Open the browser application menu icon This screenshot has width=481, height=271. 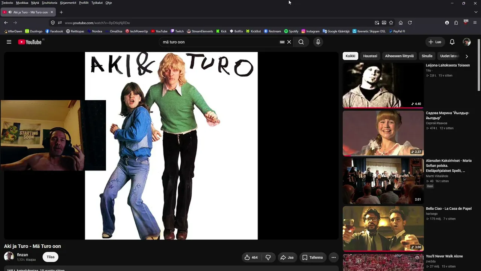pos(475,23)
